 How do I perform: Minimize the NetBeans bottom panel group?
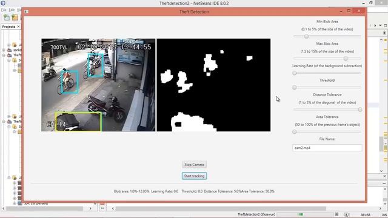[x=384, y=183]
